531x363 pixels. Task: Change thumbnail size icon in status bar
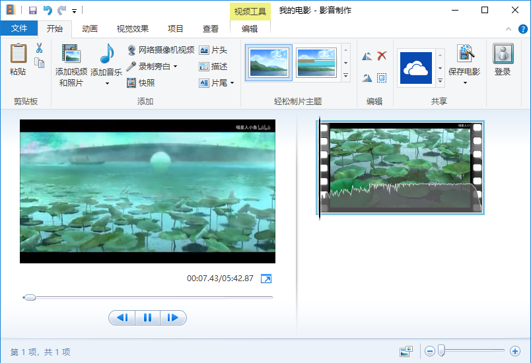point(406,352)
